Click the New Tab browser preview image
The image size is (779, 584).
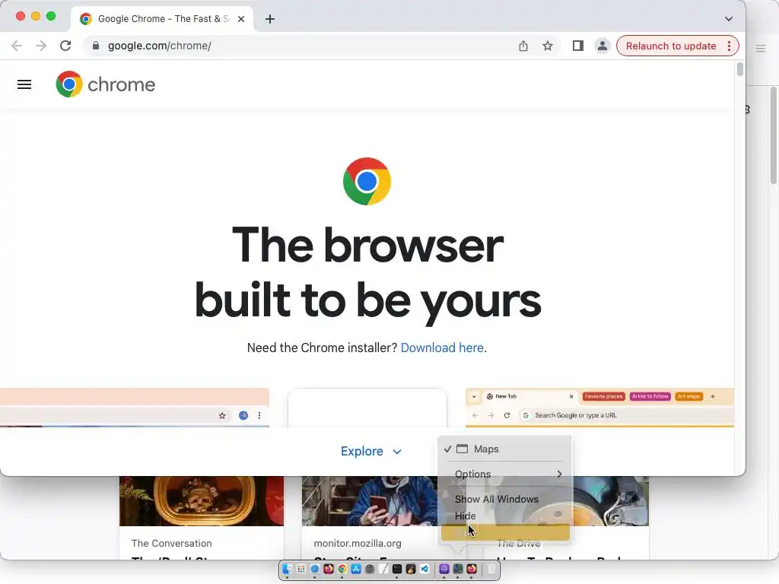pyautogui.click(x=599, y=408)
